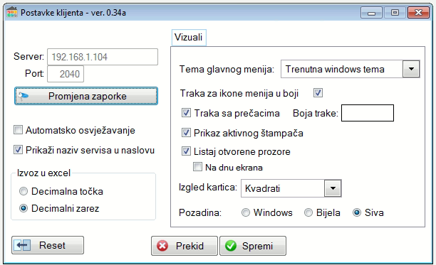Switch to the Vizuali tab
436x265 pixels.
(189, 38)
